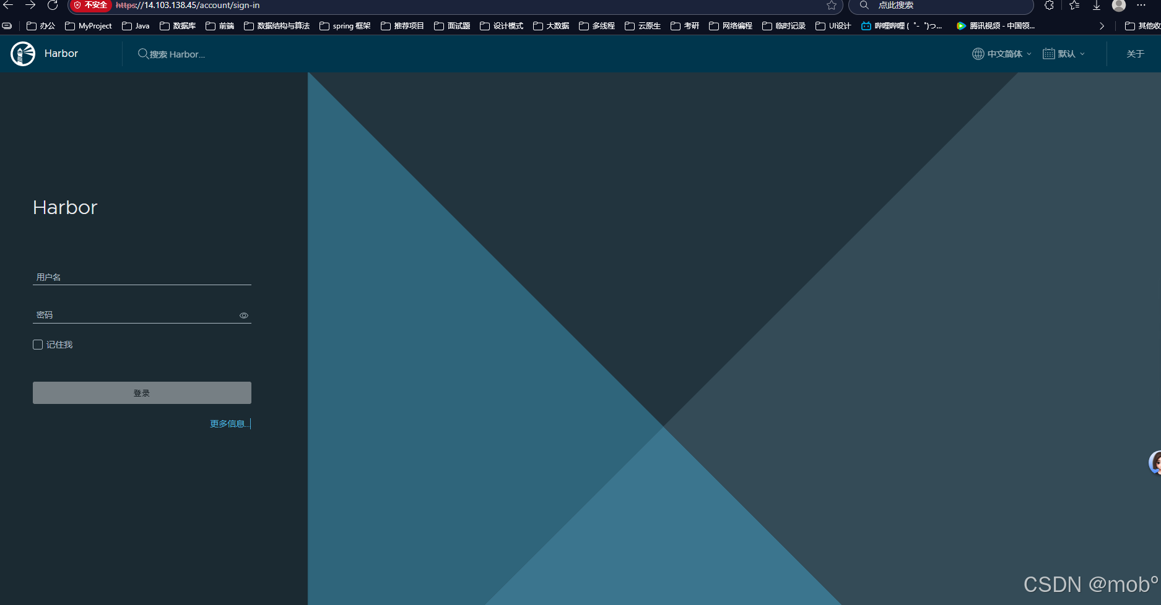Viewport: 1161px width, 605px height.
Task: Open the 考研 bookmark folder
Action: pyautogui.click(x=685, y=26)
